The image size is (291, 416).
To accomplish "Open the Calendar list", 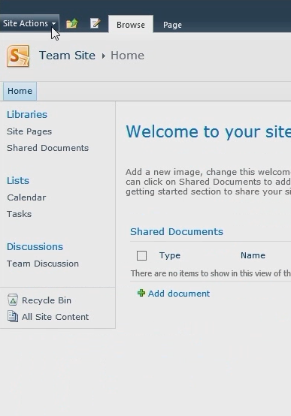I will (26, 197).
